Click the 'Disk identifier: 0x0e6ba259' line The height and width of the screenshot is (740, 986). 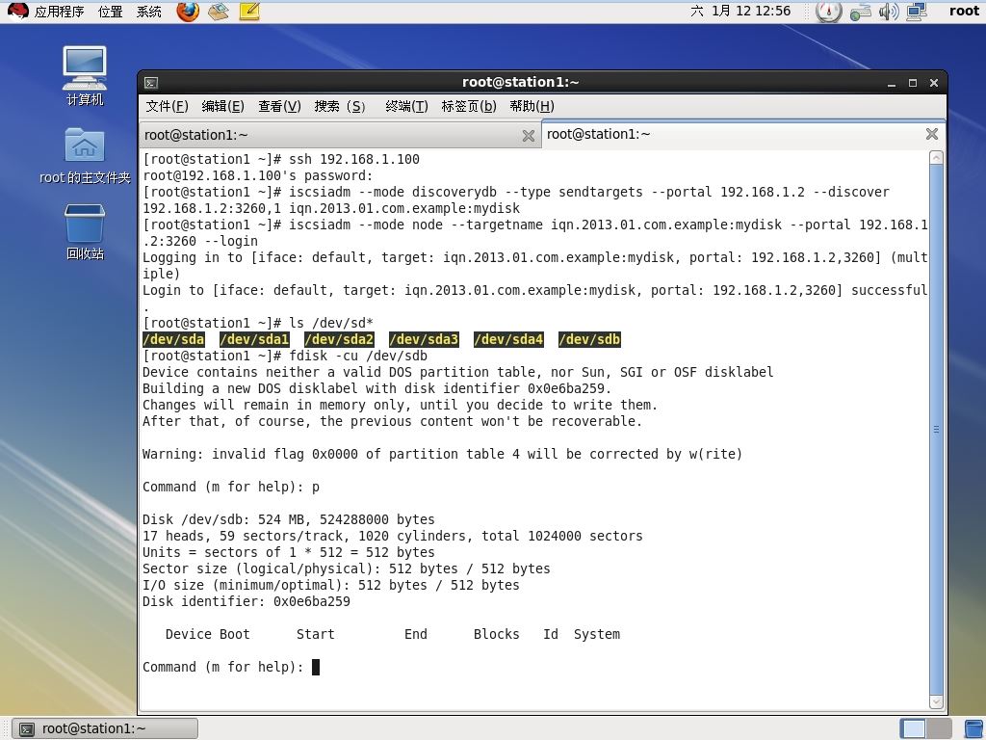tap(246, 601)
